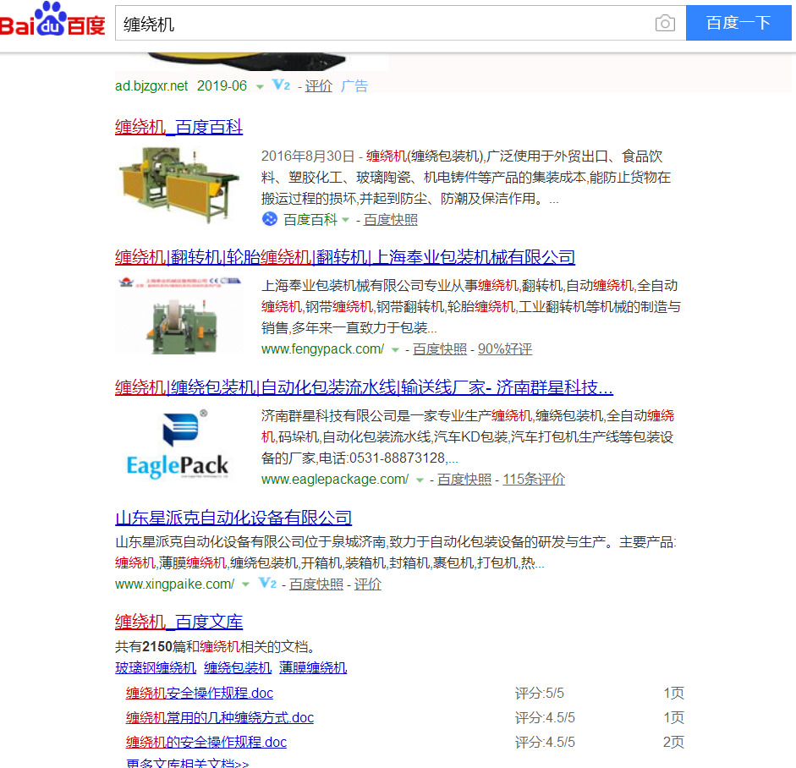Open 百度快照 for www.fengypack.com

(440, 349)
